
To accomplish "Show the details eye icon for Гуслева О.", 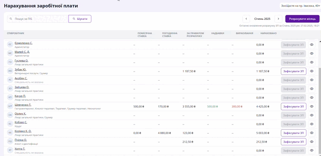I will [x=312, y=62].
